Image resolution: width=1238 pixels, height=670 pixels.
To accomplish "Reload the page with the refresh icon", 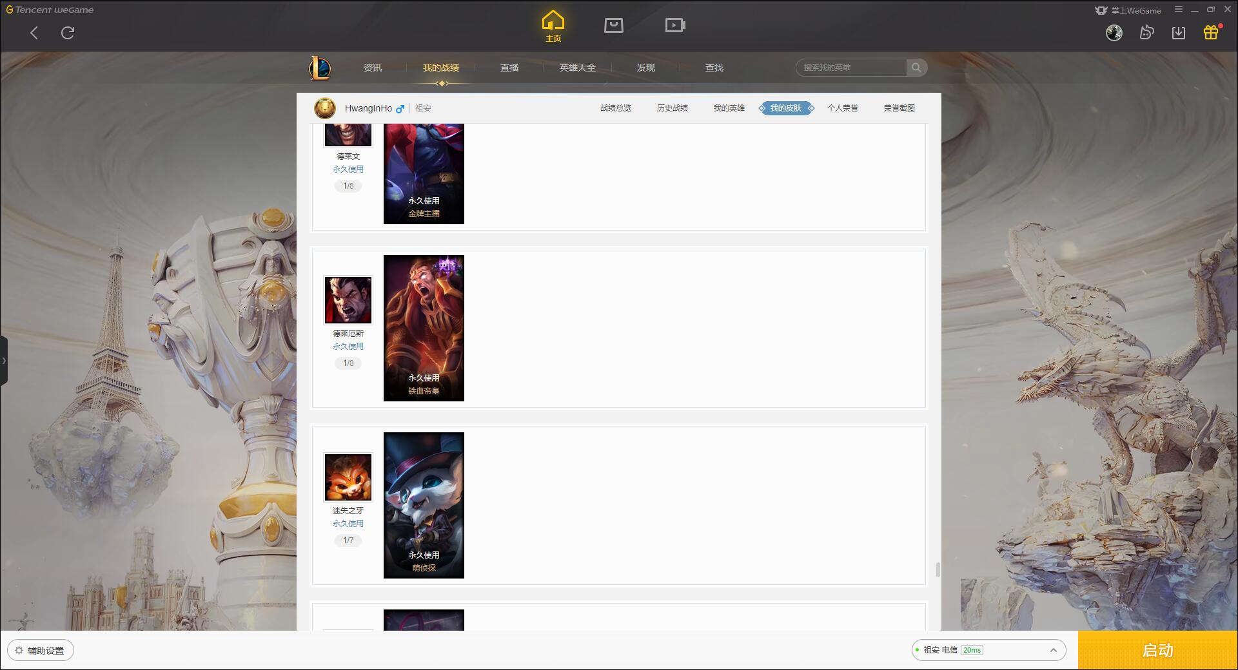I will click(x=68, y=33).
